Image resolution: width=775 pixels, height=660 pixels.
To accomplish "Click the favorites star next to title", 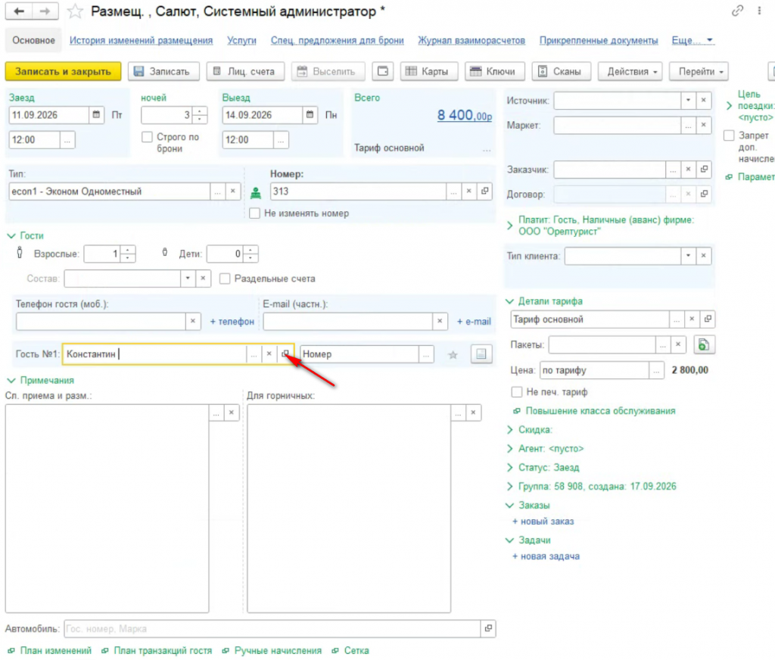I will tap(75, 11).
